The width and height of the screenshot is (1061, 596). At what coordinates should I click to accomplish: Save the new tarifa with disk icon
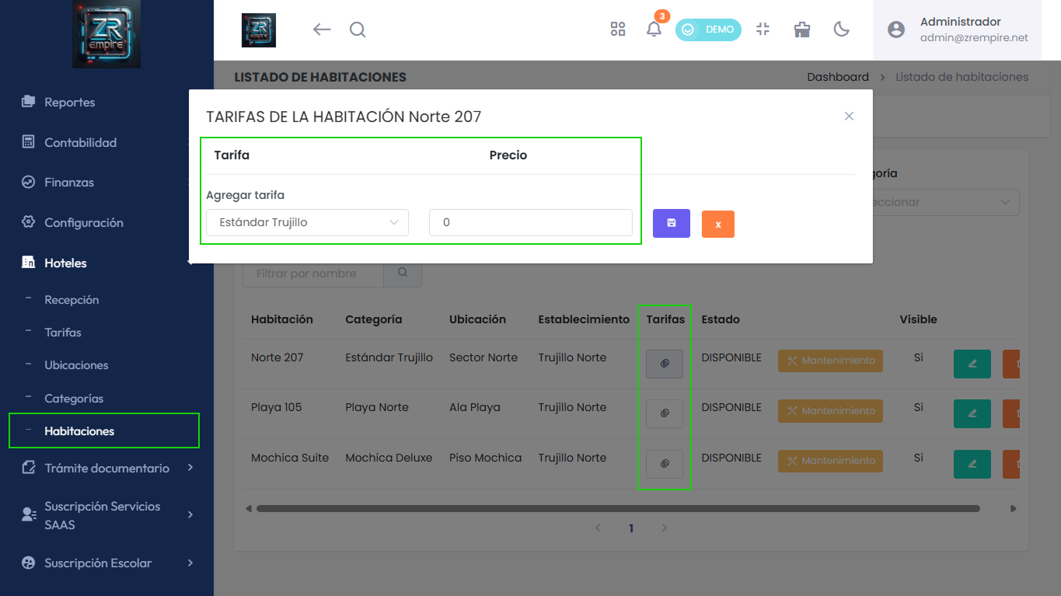(x=672, y=223)
